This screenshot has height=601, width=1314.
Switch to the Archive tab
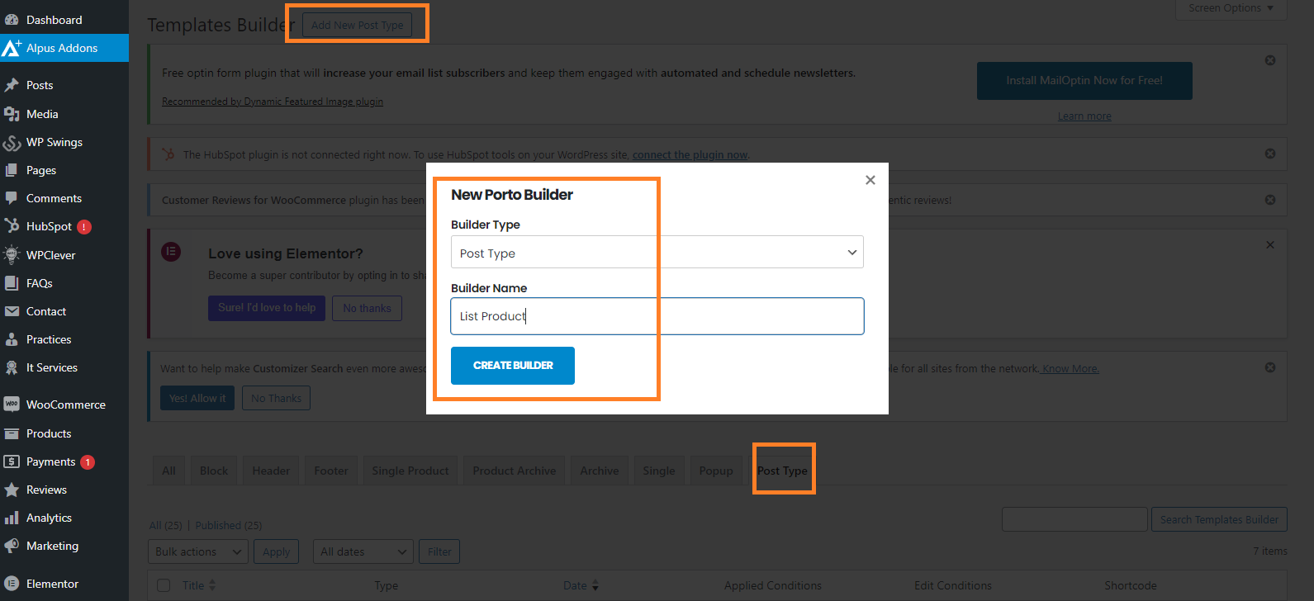(x=600, y=471)
